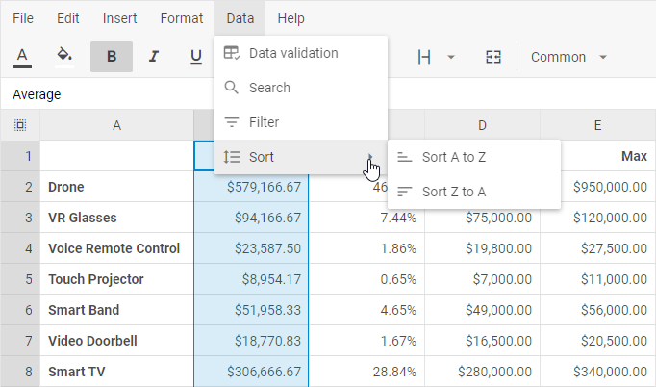Screen dimensions: 656x387
Task: Select column E header
Action: coord(597,125)
